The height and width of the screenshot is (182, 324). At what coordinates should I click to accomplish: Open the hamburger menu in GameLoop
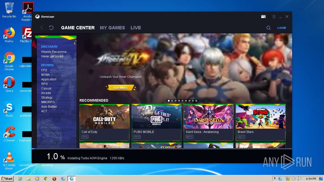point(274,17)
